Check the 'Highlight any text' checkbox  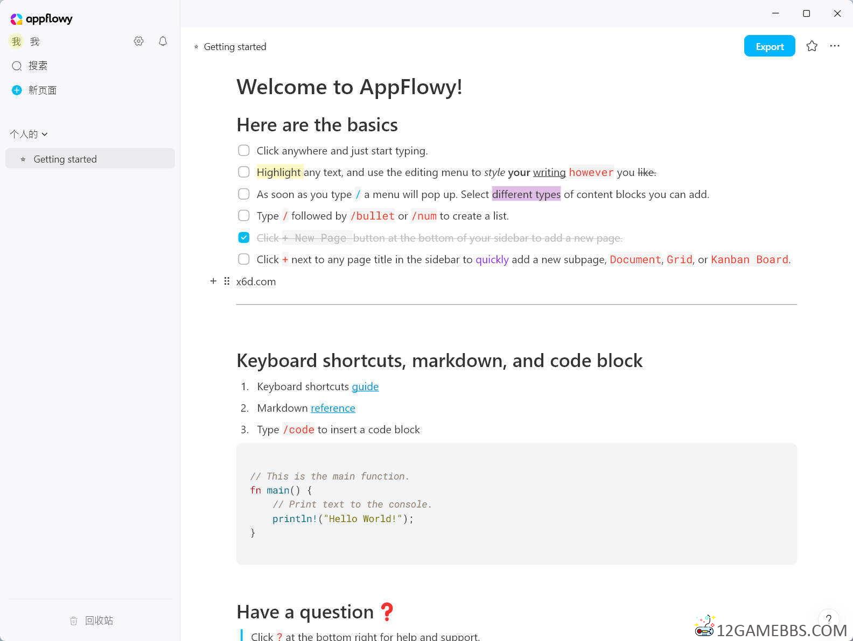pos(244,172)
